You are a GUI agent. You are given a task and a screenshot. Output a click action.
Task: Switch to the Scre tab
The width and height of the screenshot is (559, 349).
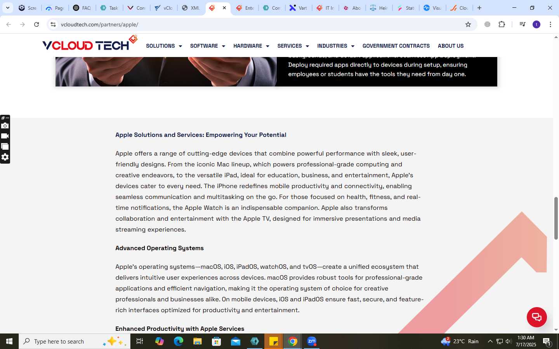28,8
